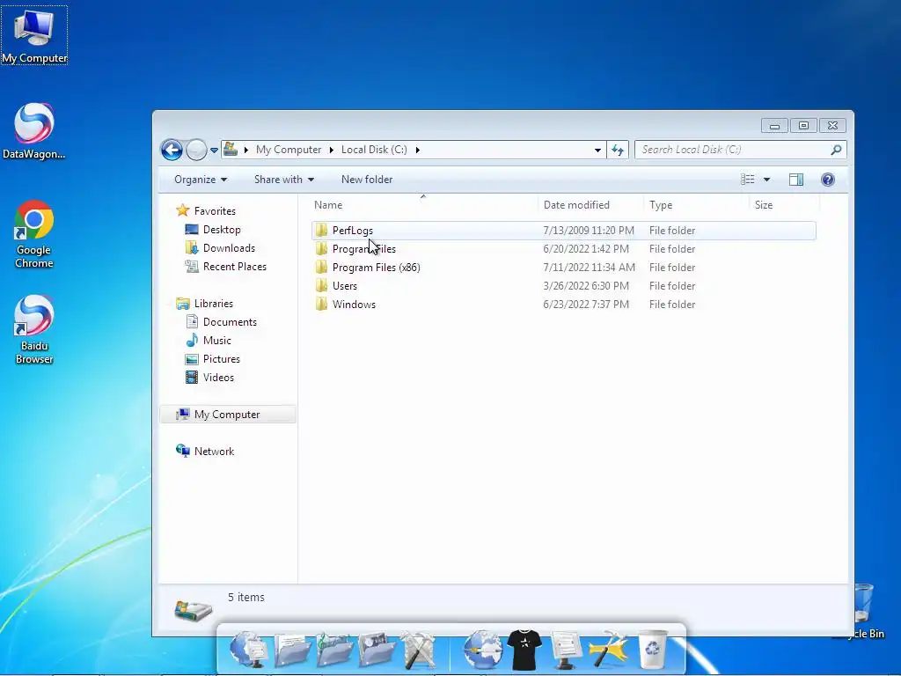Refresh the Local Disk (C:) view
This screenshot has width=901, height=676.
click(x=618, y=150)
